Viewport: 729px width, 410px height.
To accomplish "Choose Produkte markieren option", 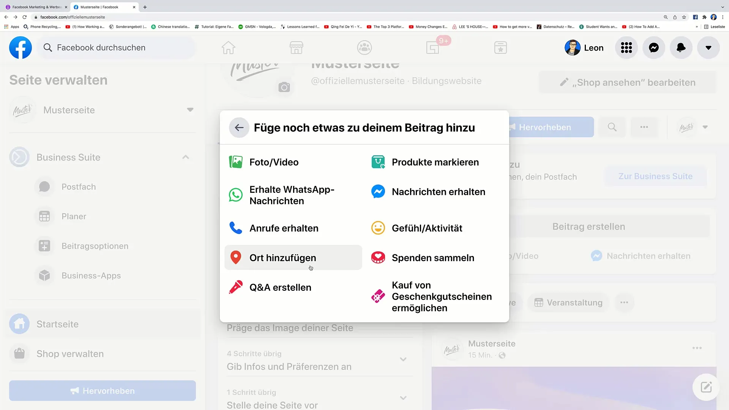I will (x=436, y=162).
